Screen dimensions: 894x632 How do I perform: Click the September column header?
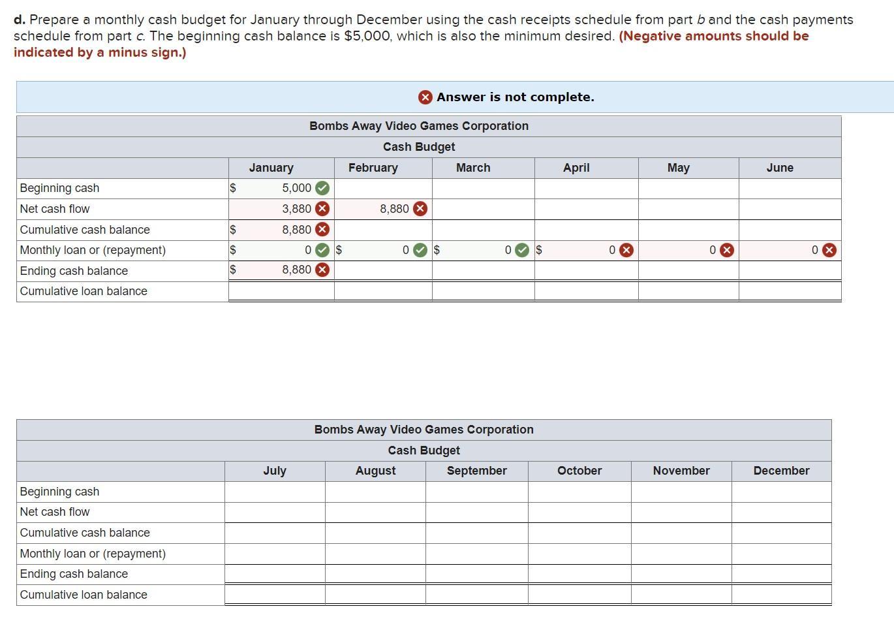coord(477,471)
